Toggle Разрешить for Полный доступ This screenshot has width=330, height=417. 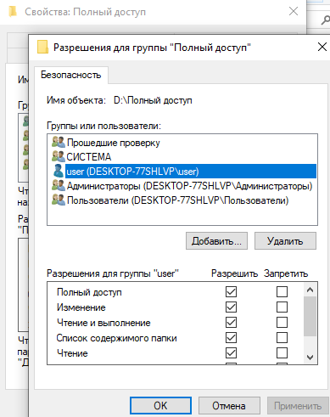(231, 291)
